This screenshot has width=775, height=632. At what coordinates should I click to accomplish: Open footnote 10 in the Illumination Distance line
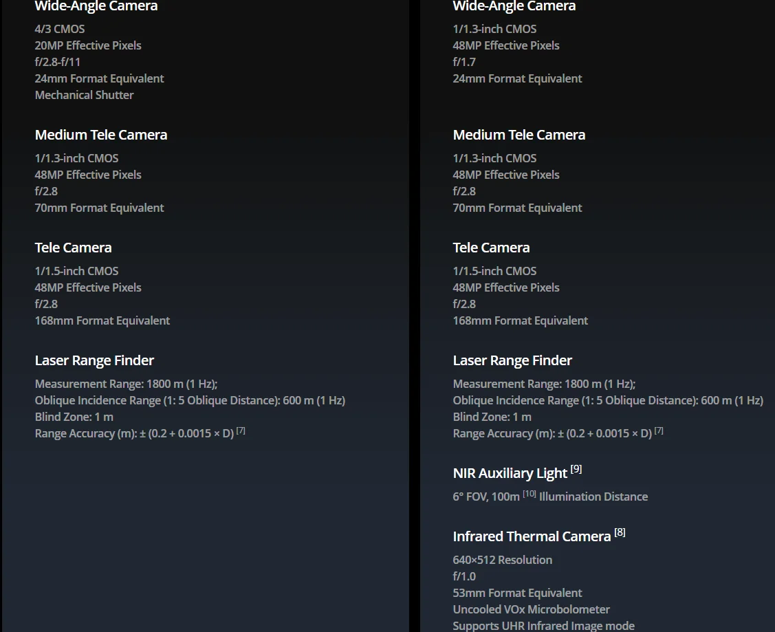point(529,493)
